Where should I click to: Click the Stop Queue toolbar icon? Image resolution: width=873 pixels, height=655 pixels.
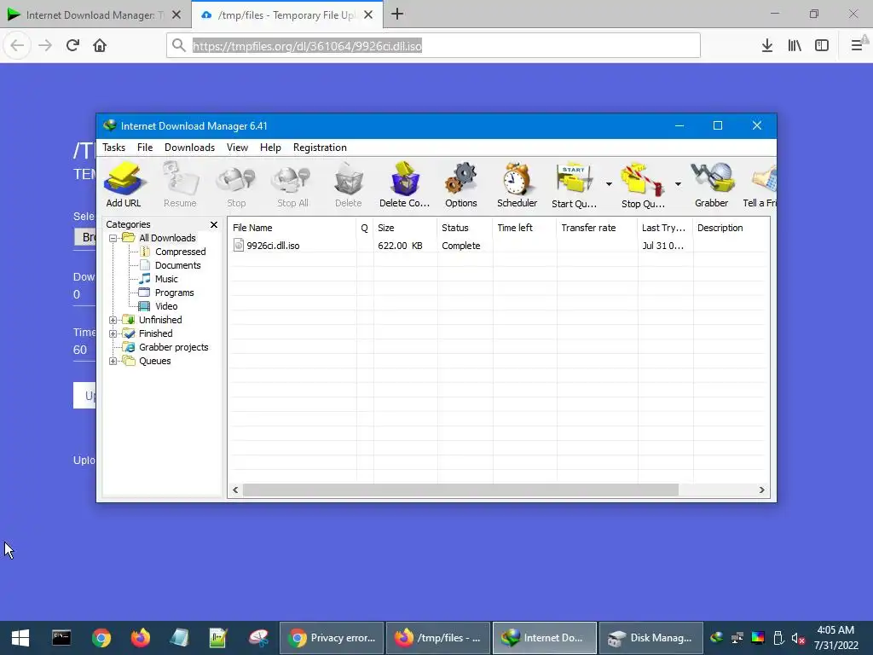pyautogui.click(x=643, y=184)
